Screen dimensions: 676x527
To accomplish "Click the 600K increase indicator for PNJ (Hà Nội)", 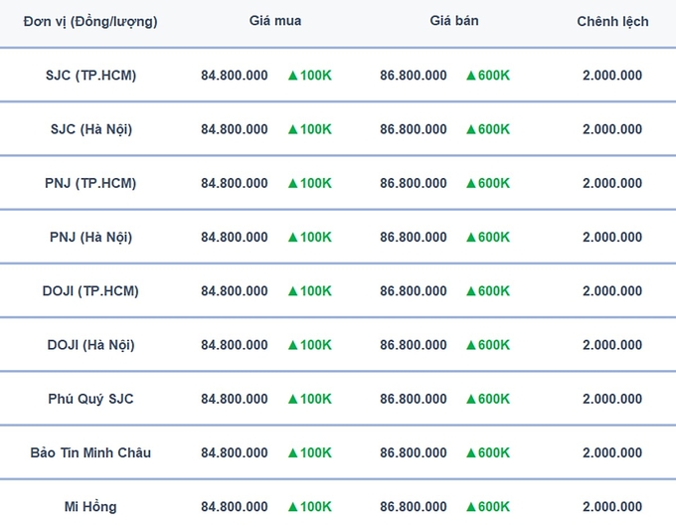I will 488,238.
